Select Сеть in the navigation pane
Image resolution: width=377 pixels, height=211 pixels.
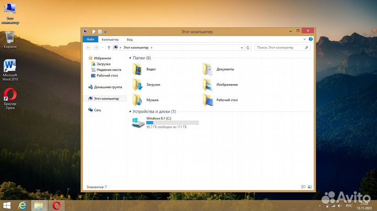click(x=97, y=110)
